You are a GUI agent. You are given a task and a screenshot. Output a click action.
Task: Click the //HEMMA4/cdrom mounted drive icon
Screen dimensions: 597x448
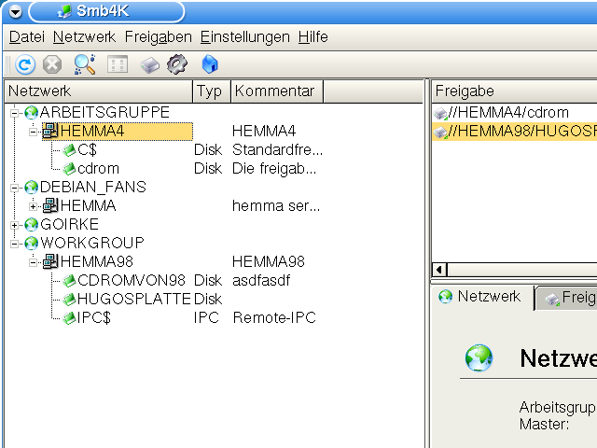pos(440,113)
